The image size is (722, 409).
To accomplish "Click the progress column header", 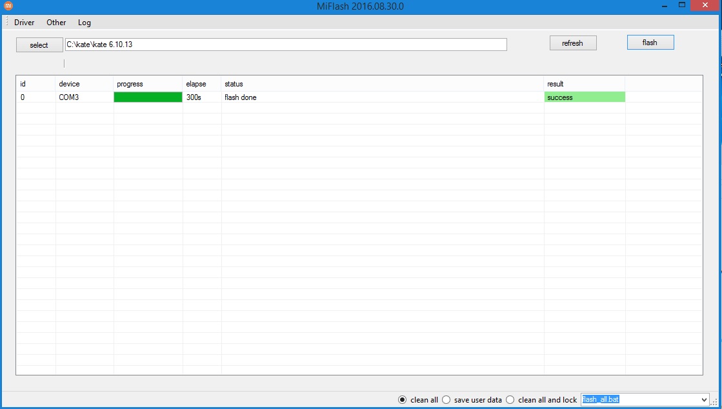I will pyautogui.click(x=148, y=84).
